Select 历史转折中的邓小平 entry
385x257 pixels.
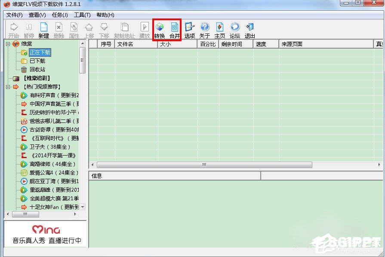[54, 113]
